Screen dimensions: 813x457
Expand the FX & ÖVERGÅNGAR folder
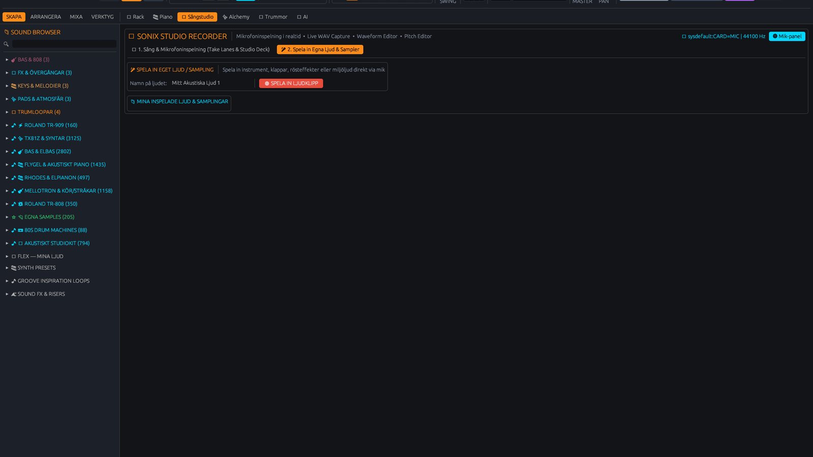[7, 73]
